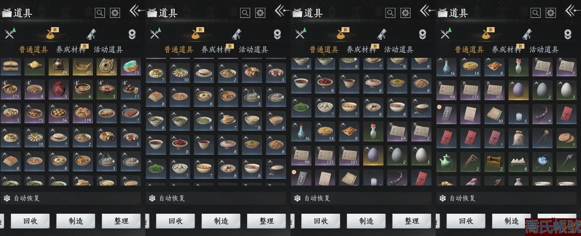Image resolution: width=581 pixels, height=236 pixels.
Task: Pick the blue sachet pouch showing 2
Action: pyautogui.click(x=543, y=162)
